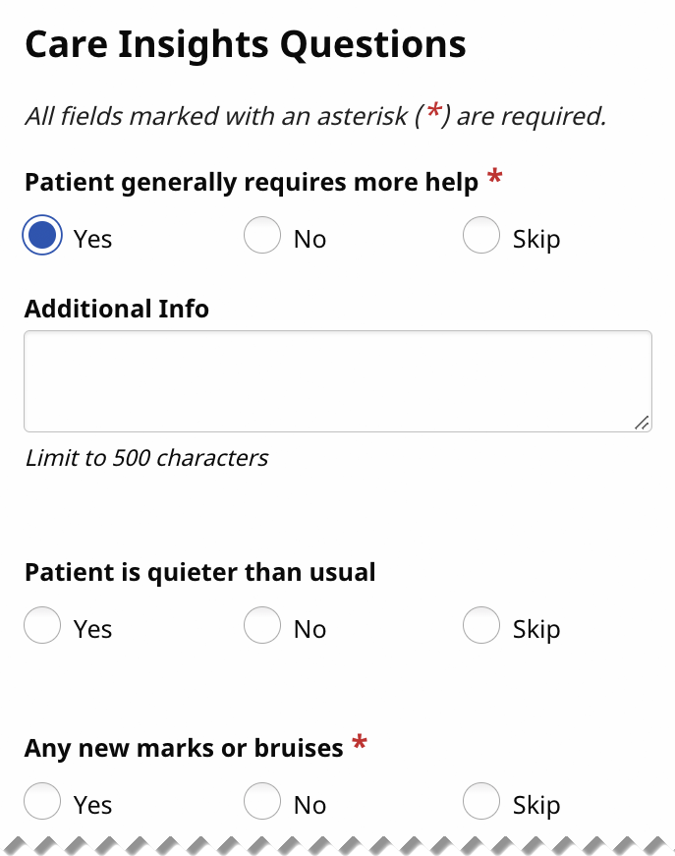Viewport: 675px width, 856px height.
Task: Choose Skip for patient requires more help
Action: [481, 237]
